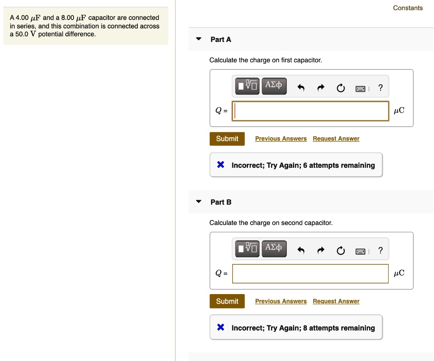
Task: Click the undo arrow in Part A
Action: click(x=301, y=88)
